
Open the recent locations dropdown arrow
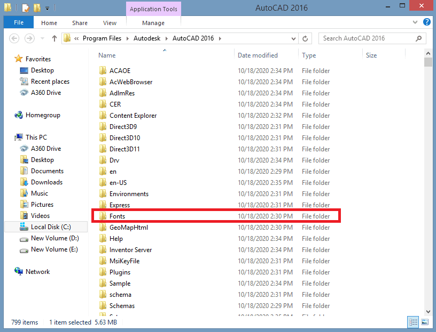click(x=43, y=38)
